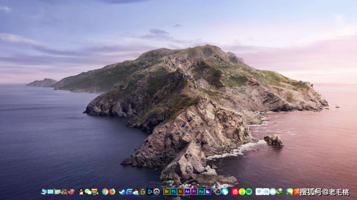Open the purple G icon app

pyautogui.click(x=129, y=192)
